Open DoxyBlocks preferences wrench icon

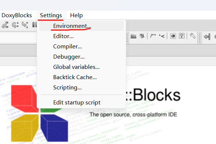(x=193, y=36)
